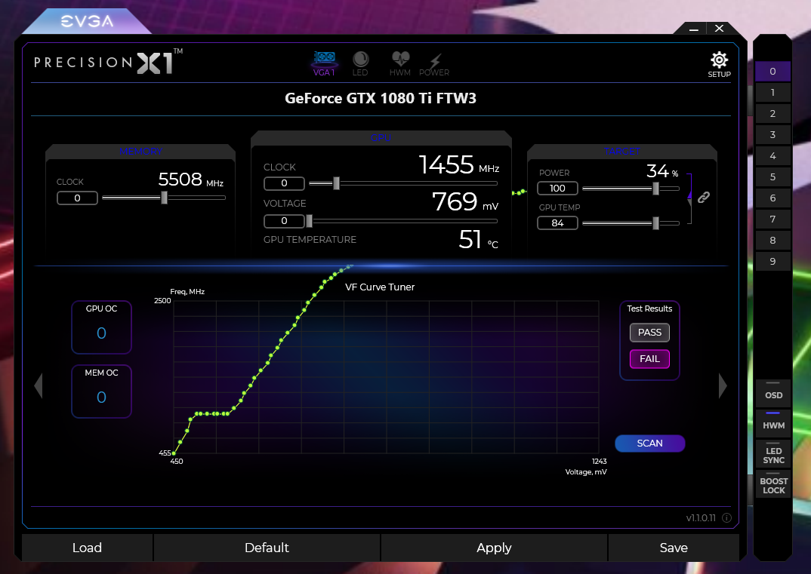Screen dimensions: 811x574
Task: Toggle the HWM monitor window
Action: pos(773,423)
